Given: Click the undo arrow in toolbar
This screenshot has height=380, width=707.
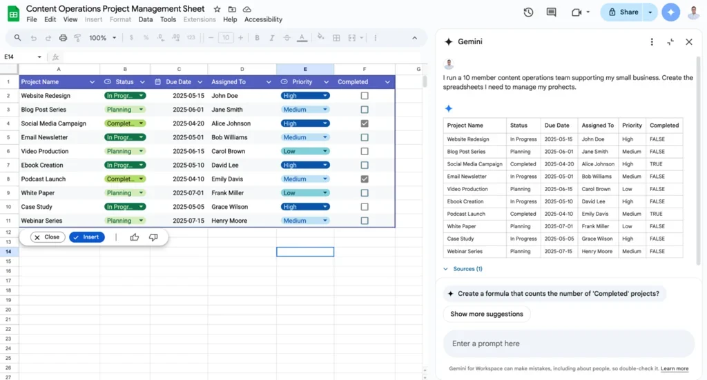Looking at the screenshot, I should point(33,38).
